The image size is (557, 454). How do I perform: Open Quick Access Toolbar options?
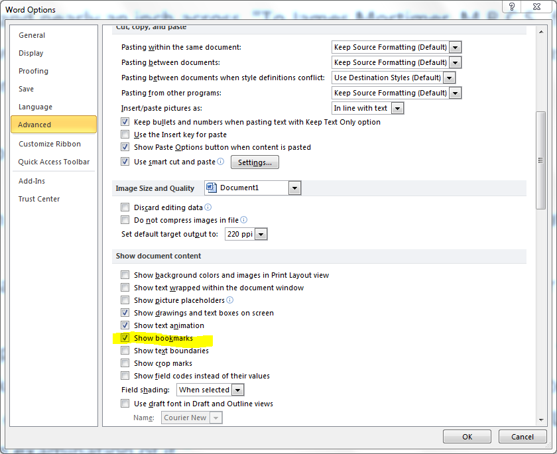coord(54,162)
